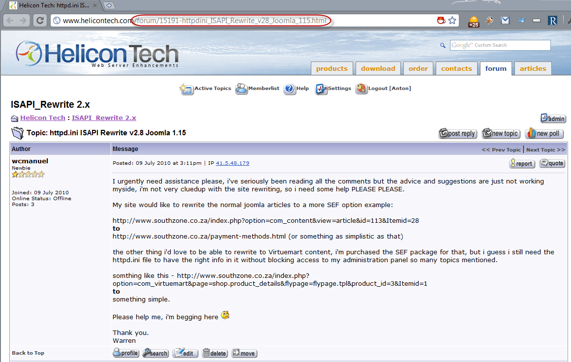The width and height of the screenshot is (571, 362).
Task: Go to Prev Topic
Action: [x=501, y=150]
